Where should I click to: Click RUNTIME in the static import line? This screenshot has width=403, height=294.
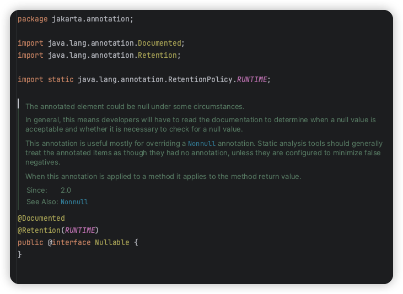252,80
